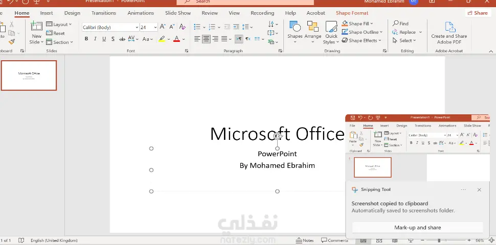Open the Select dropdown in Editing
496x245 pixels.
(404, 41)
